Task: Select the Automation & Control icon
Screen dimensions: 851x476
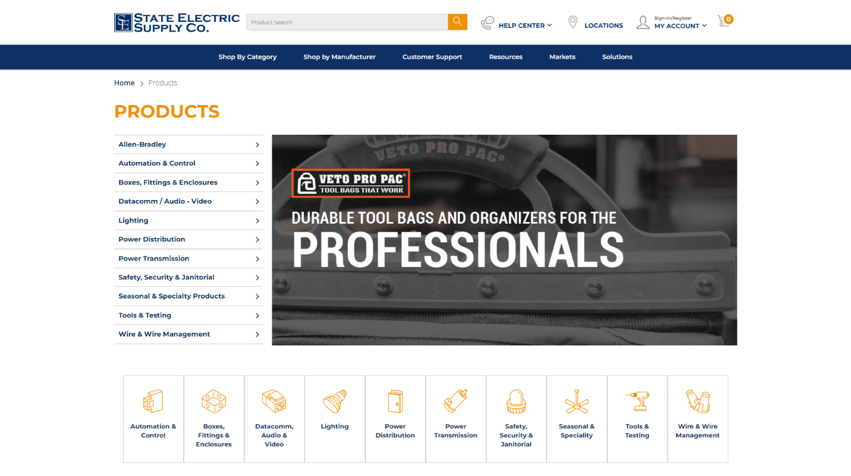Action: pos(153,401)
